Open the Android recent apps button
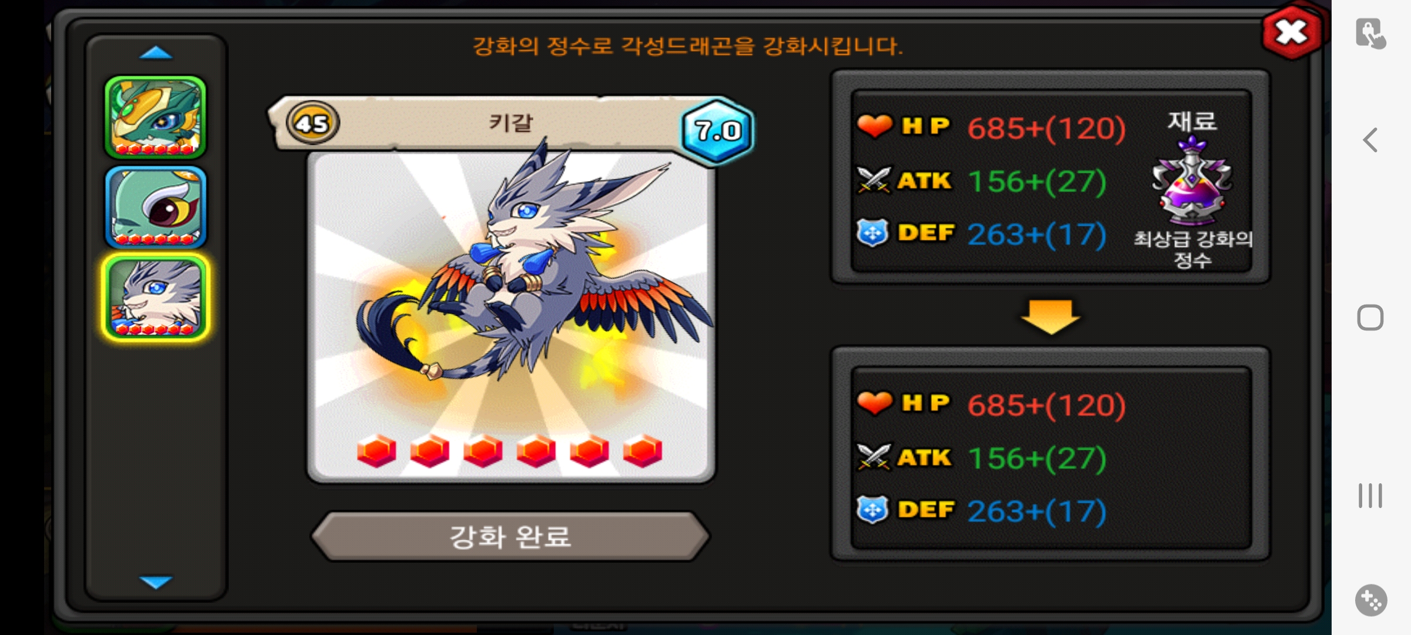The width and height of the screenshot is (1411, 635). pos(1370,496)
